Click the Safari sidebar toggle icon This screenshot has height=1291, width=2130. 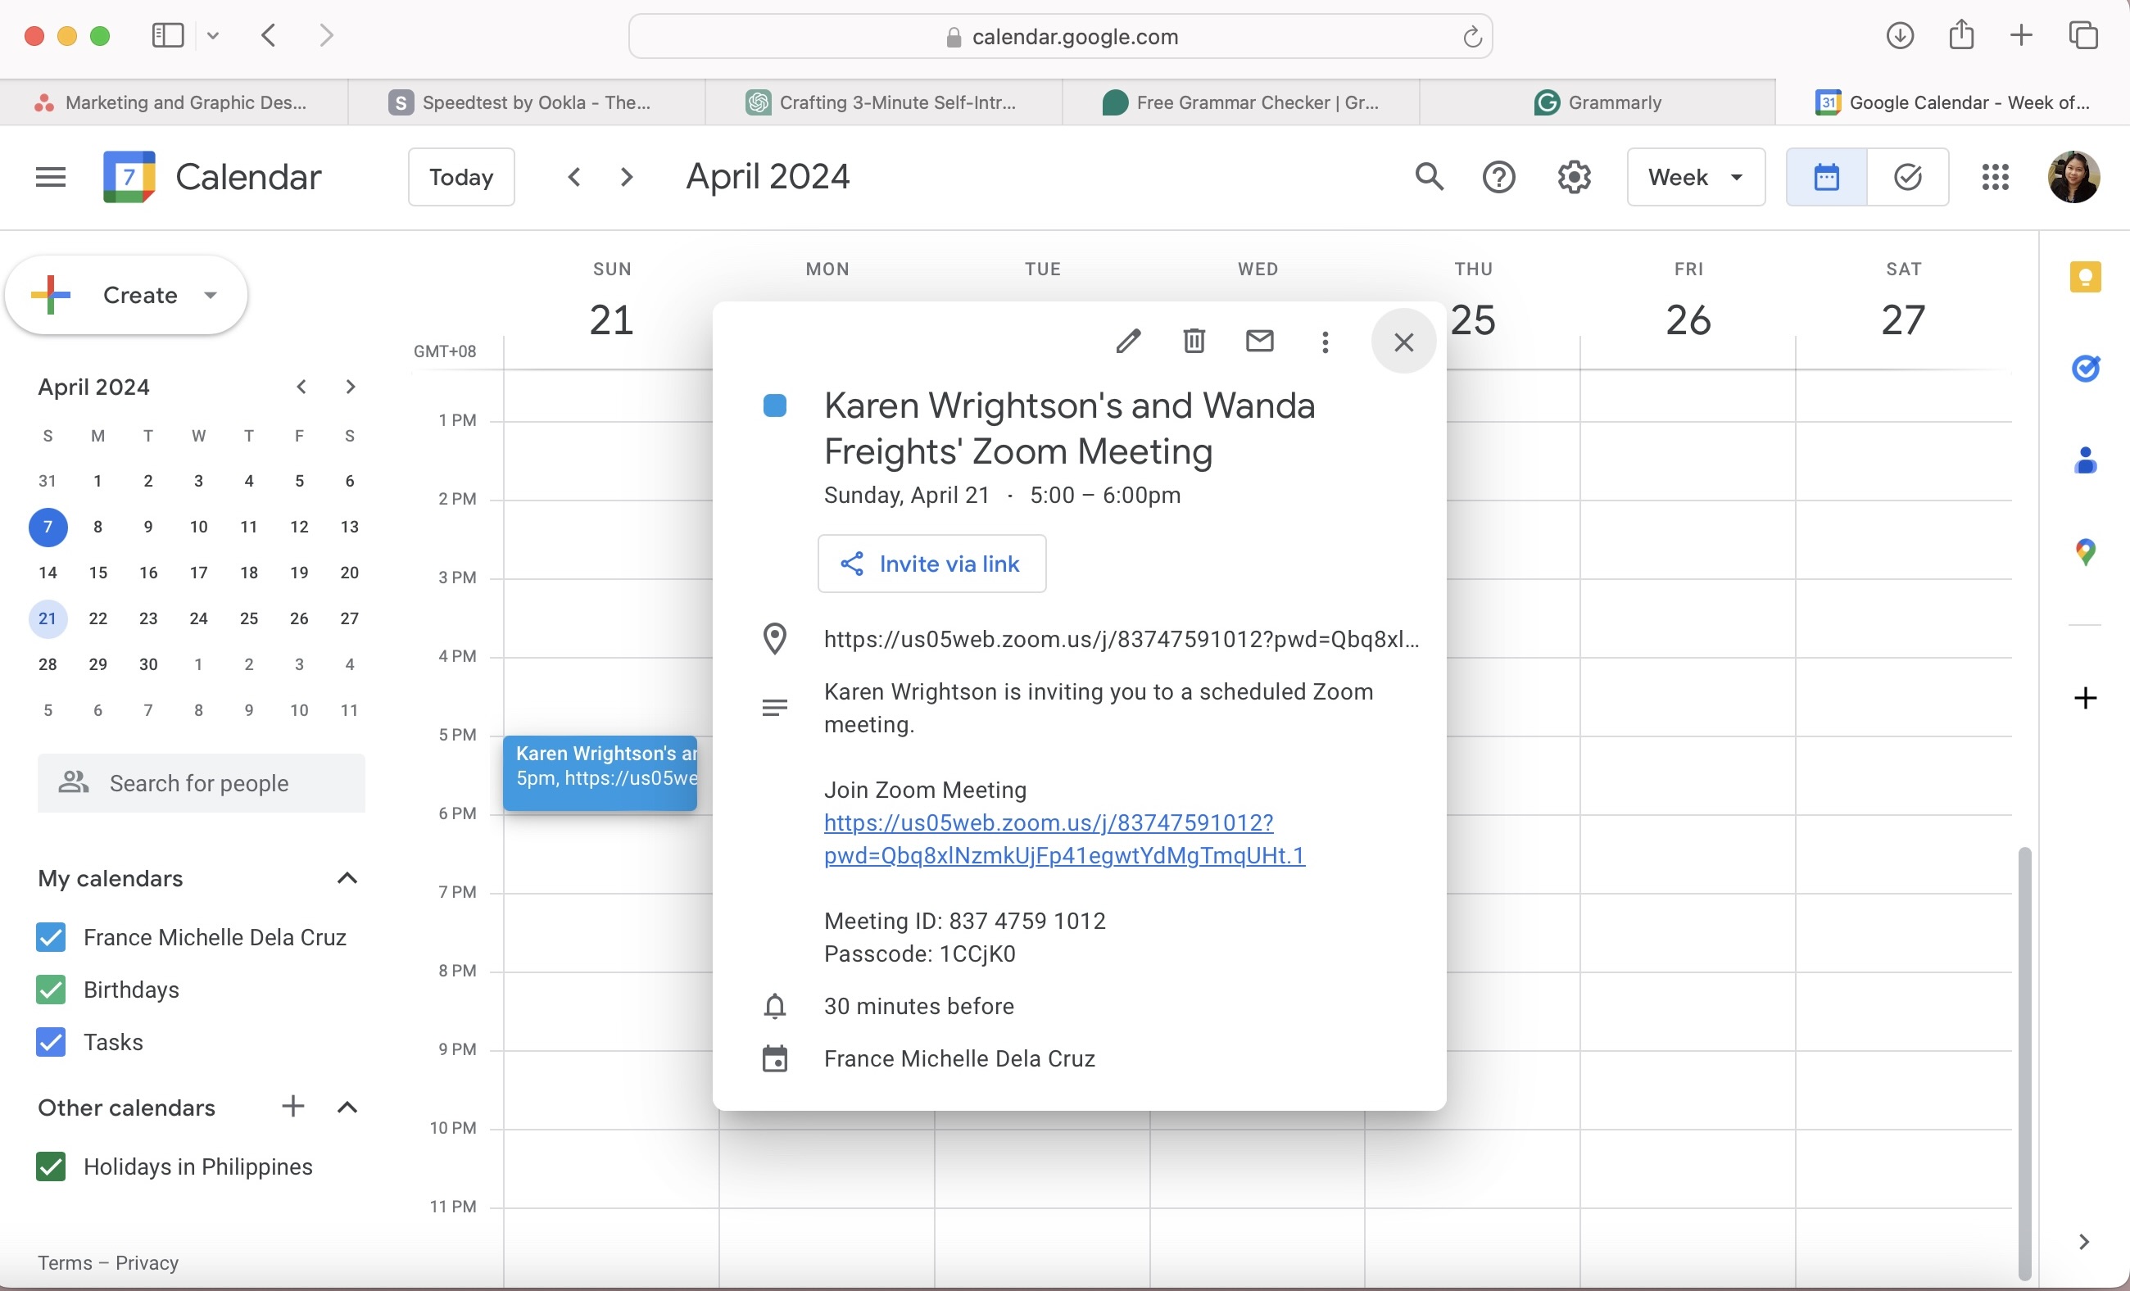pyautogui.click(x=168, y=35)
